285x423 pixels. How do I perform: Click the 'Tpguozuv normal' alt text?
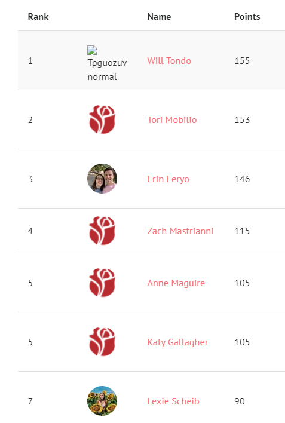click(107, 70)
